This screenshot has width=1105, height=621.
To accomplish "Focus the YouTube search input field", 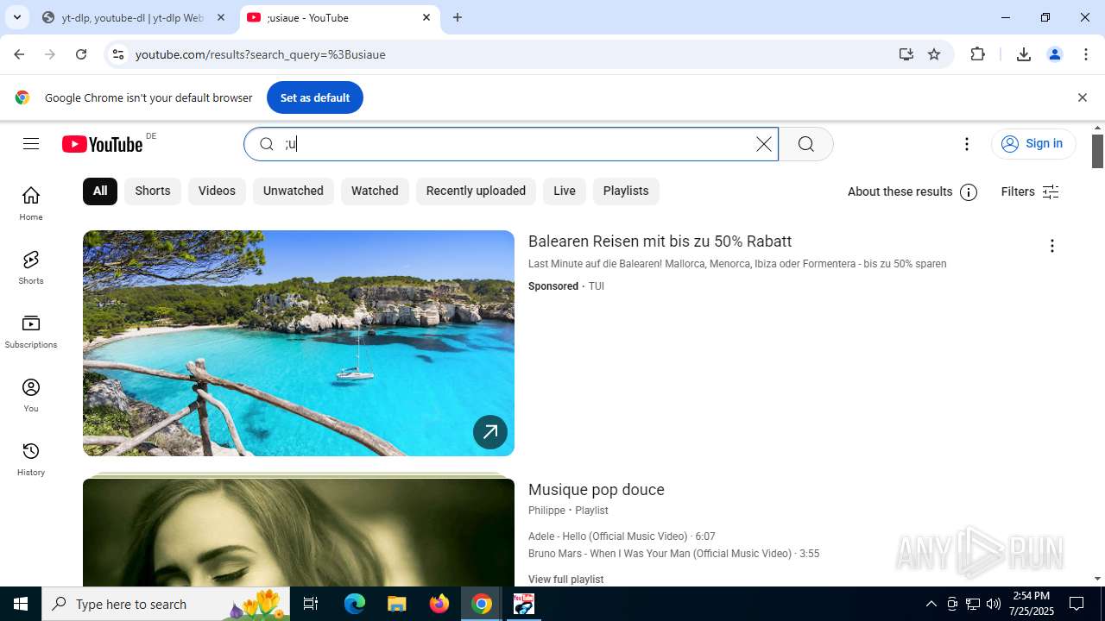I will click(x=518, y=144).
